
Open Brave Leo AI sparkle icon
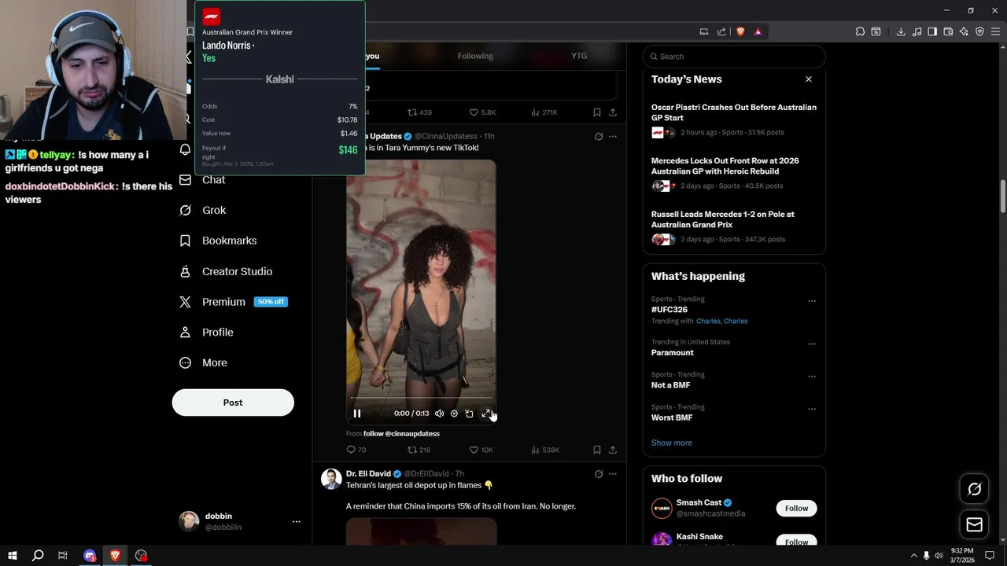964,31
